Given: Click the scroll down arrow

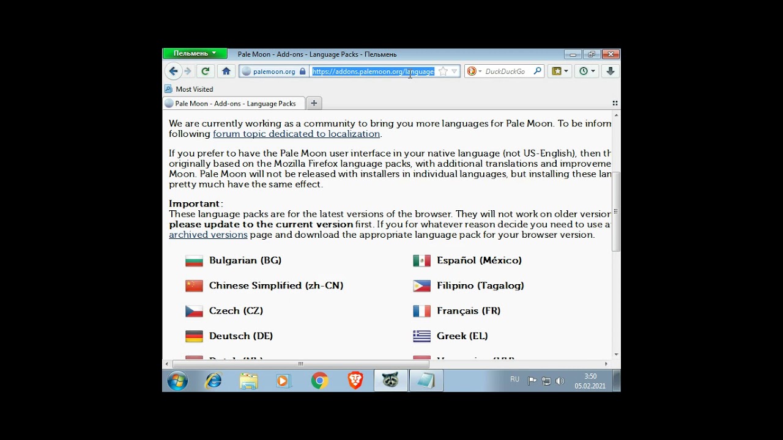Looking at the screenshot, I should pyautogui.click(x=616, y=354).
